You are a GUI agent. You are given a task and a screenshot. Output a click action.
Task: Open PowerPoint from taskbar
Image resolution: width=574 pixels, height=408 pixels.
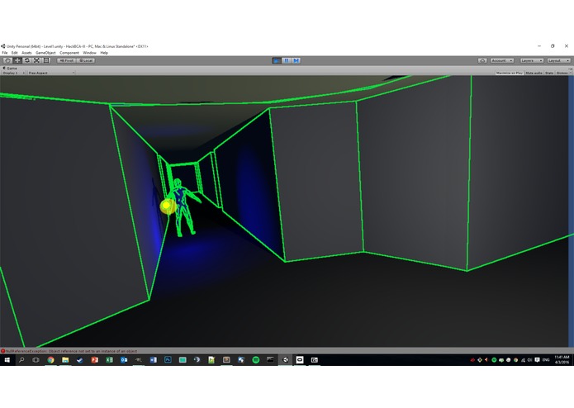94,360
